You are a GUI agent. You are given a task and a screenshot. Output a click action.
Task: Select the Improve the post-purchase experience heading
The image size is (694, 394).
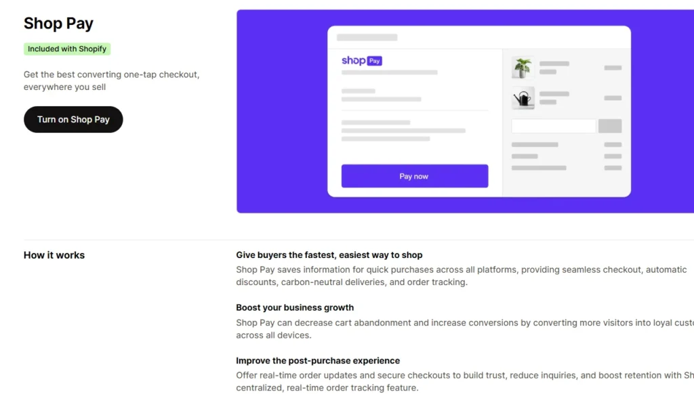(318, 360)
